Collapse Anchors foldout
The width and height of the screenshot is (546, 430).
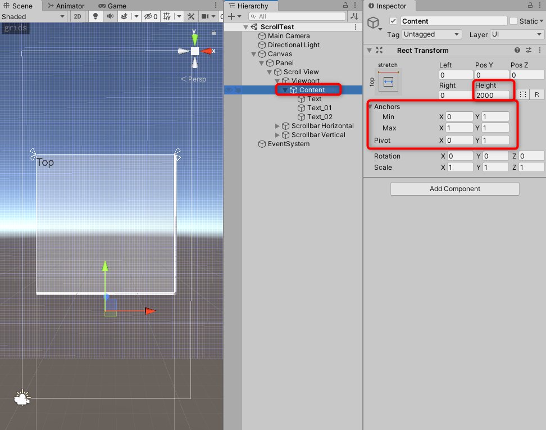coord(371,107)
